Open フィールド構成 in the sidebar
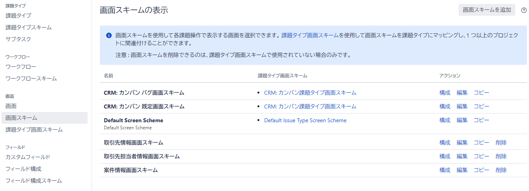The width and height of the screenshot is (529, 191). point(24,169)
